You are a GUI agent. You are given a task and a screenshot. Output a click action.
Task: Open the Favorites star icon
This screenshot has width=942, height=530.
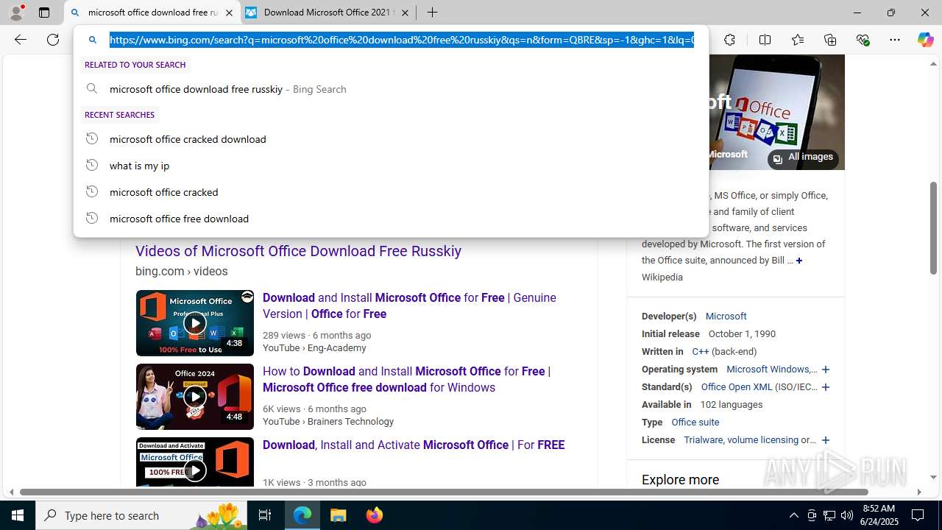click(x=798, y=40)
